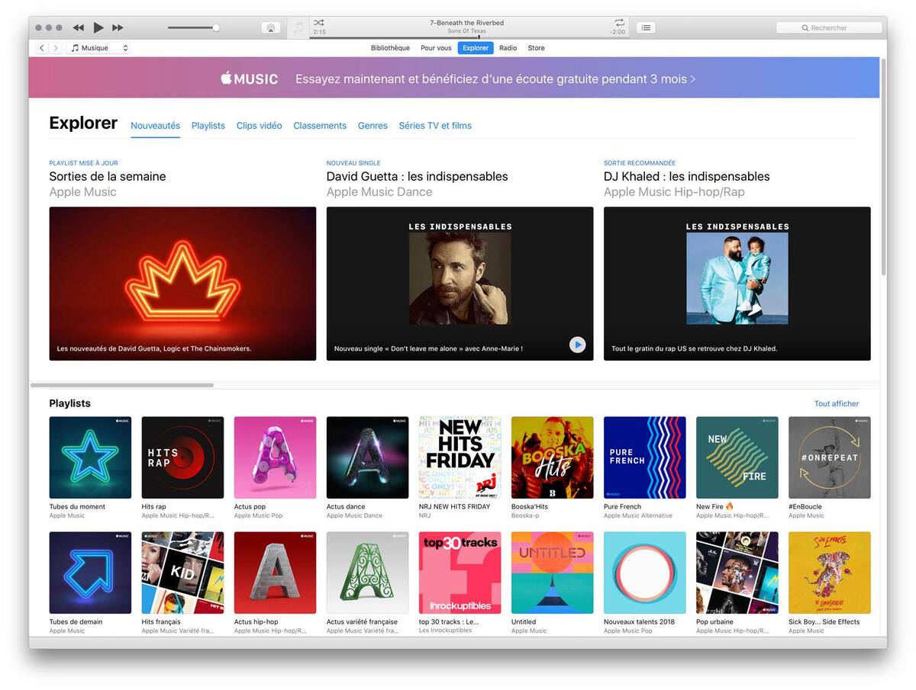Viewport: 916px width, 690px height.
Task: Open the Musique media type dropdown
Action: pyautogui.click(x=98, y=48)
